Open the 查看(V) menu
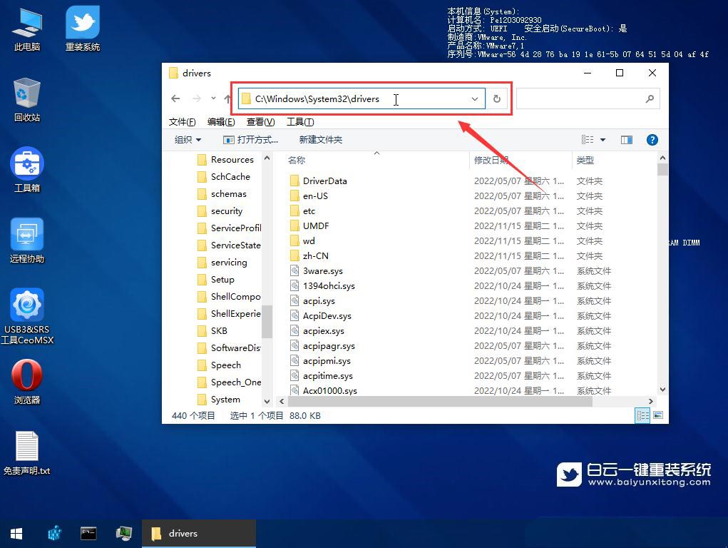Image resolution: width=728 pixels, height=548 pixels. click(260, 122)
